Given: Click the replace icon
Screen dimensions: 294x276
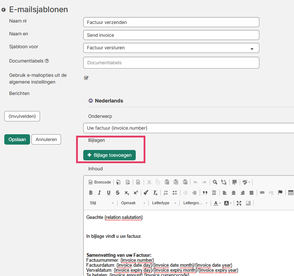Looking at the screenshot, I should coord(224,182).
